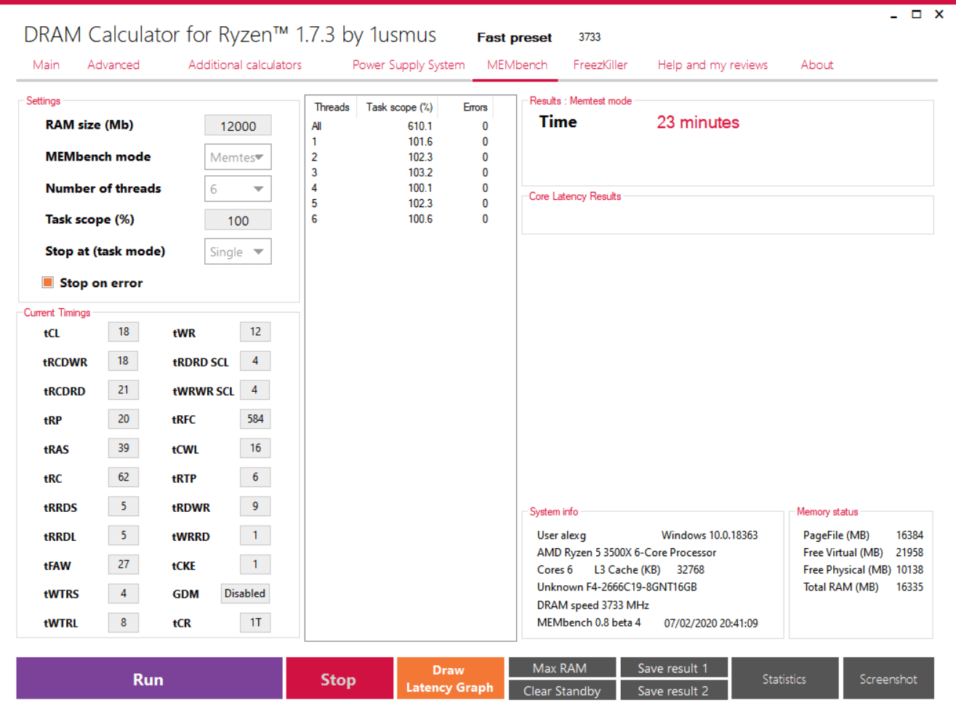Screen dimensions: 956x719
Task: Click the tWRWR SCL value box
Action: 255,390
